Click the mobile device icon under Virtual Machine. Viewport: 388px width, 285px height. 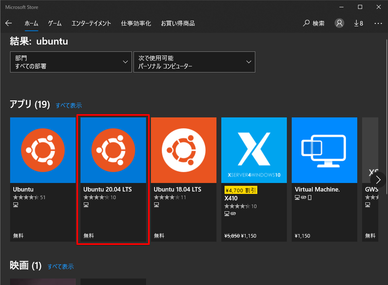point(310,198)
